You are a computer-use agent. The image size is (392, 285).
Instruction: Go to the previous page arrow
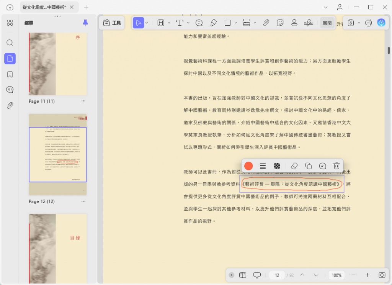[302, 275]
